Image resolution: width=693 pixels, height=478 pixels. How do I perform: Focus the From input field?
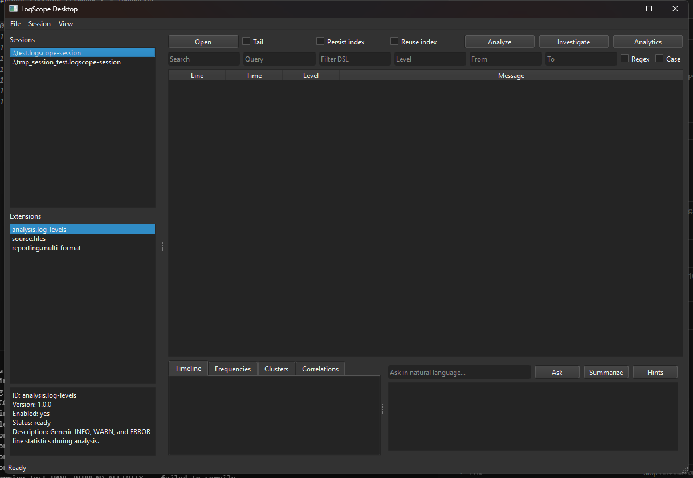point(506,59)
